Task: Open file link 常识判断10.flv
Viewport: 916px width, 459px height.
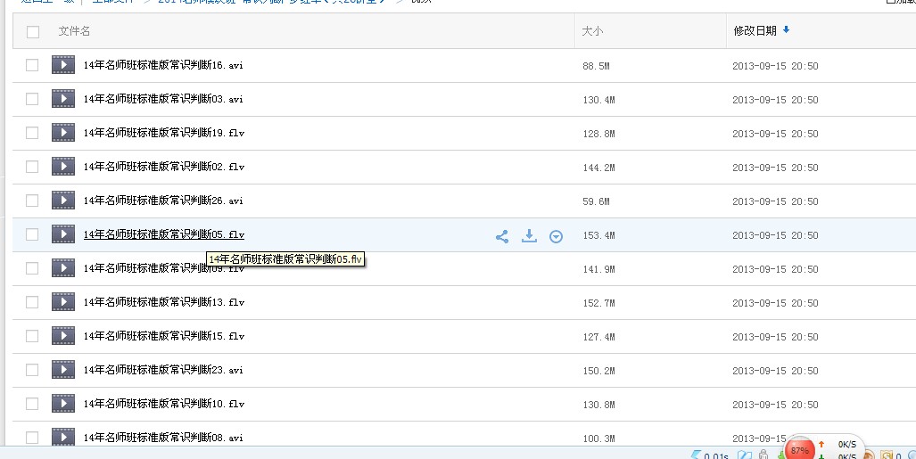Action: (x=163, y=404)
